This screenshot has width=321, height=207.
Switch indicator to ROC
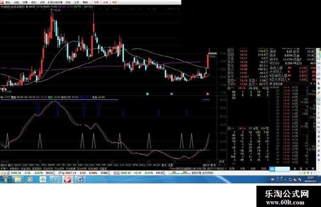[128, 165]
